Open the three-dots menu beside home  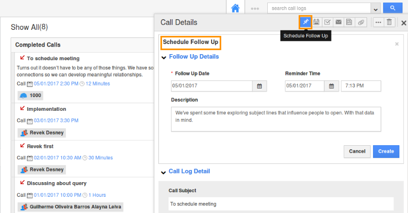255,9
